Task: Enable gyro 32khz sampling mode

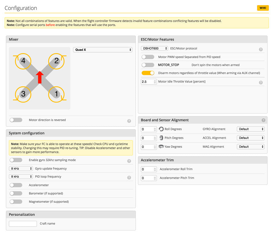Action: (x=16, y=160)
